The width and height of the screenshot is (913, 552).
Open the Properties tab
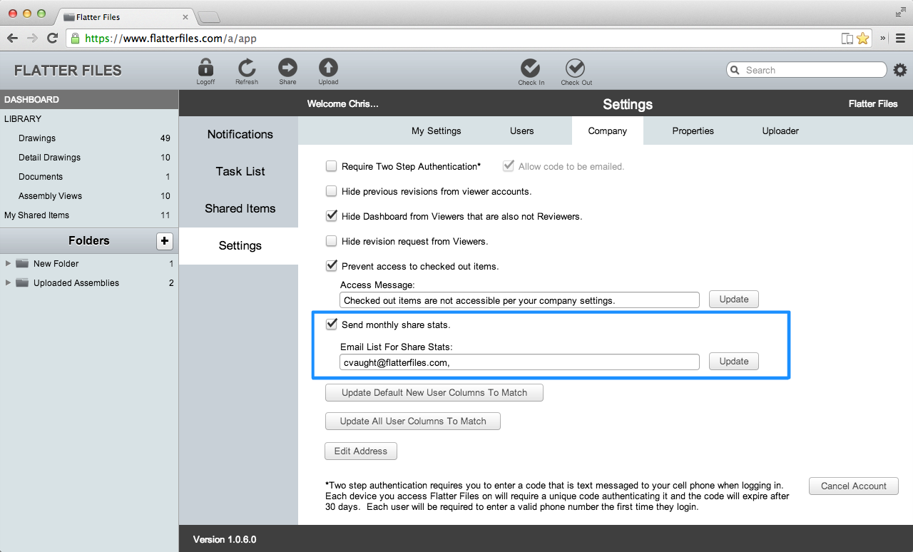pyautogui.click(x=693, y=131)
